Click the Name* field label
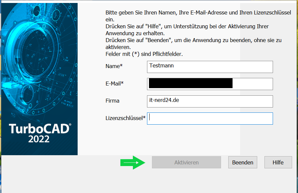Screen dimensions: 298x193 coord(114,66)
